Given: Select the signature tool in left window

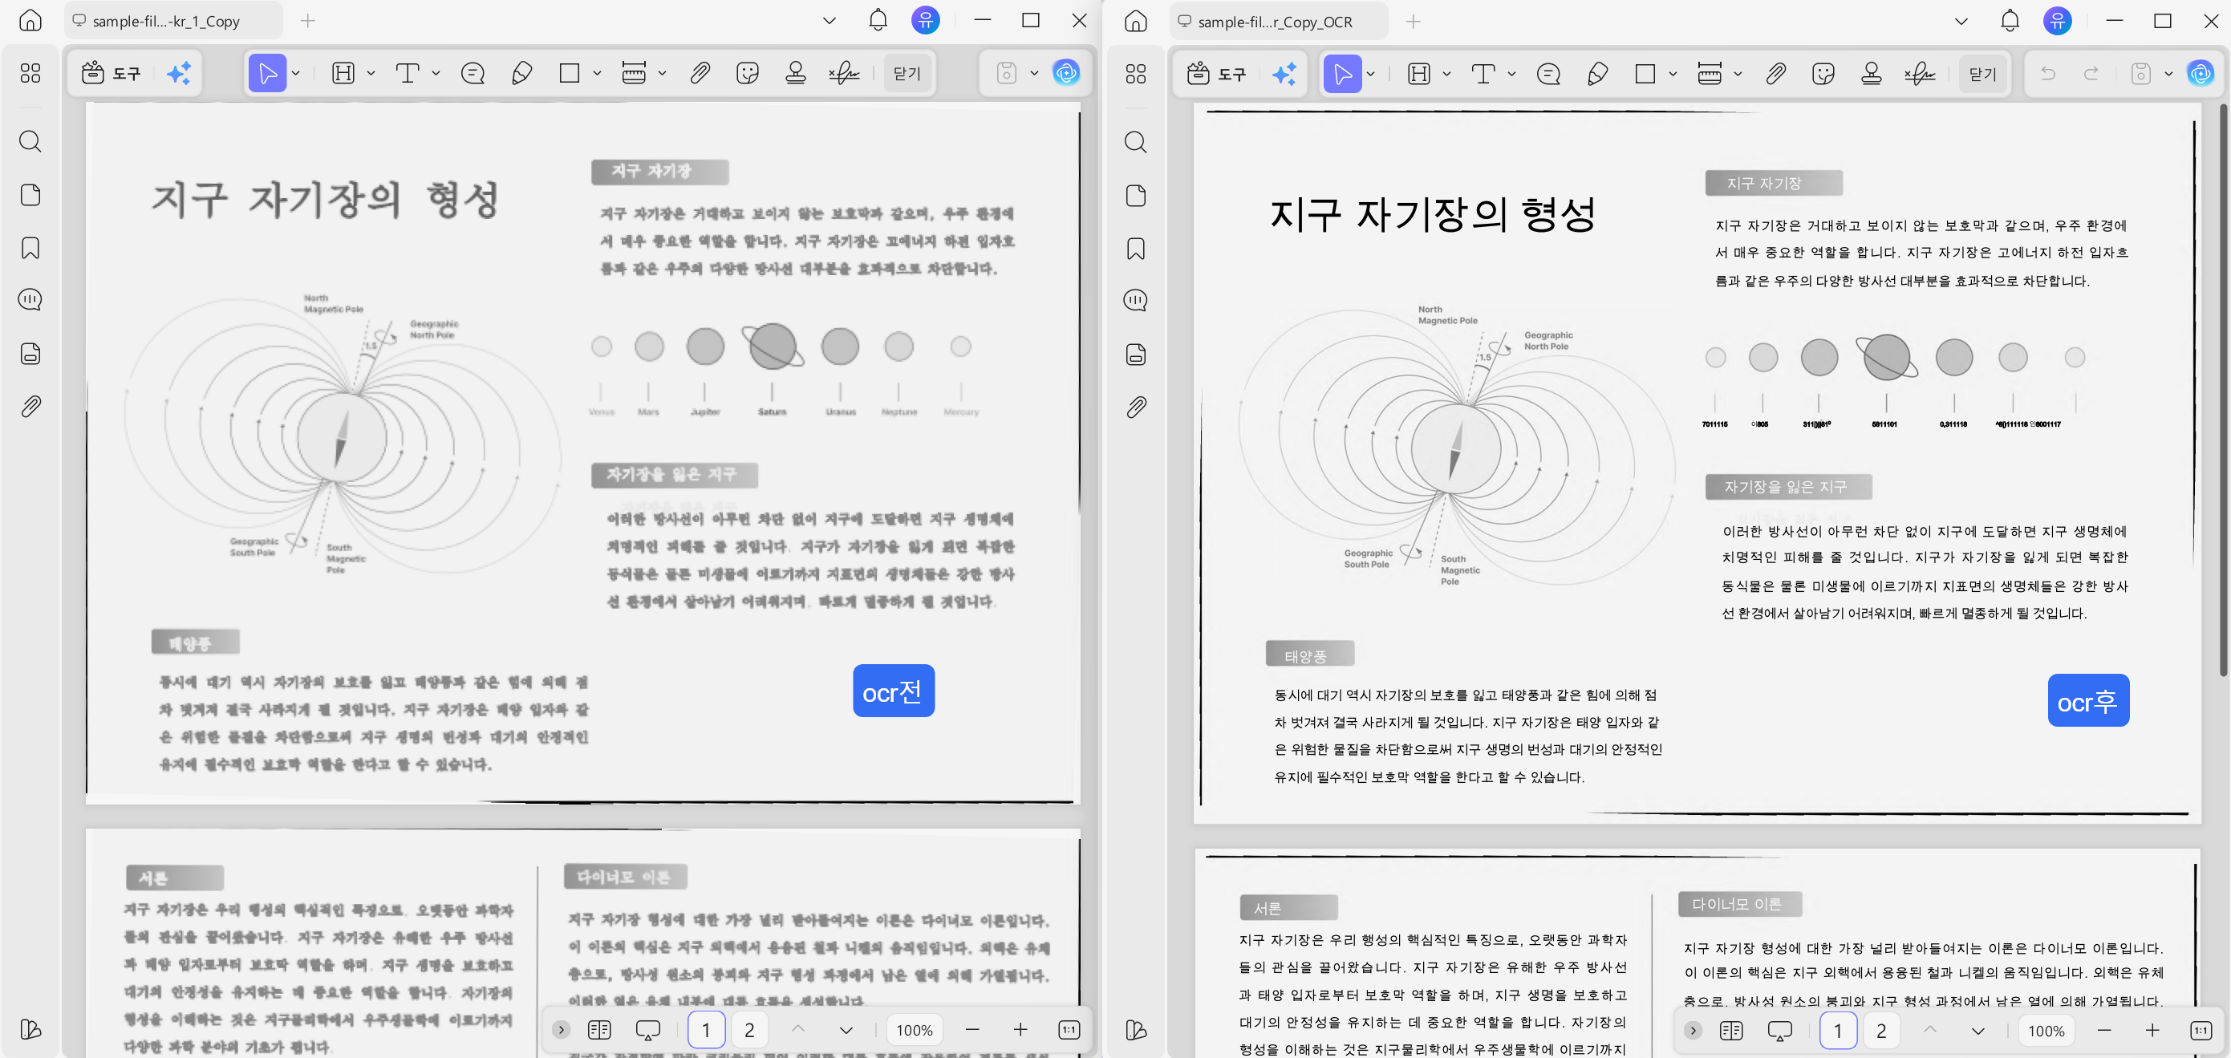Looking at the screenshot, I should pyautogui.click(x=844, y=74).
